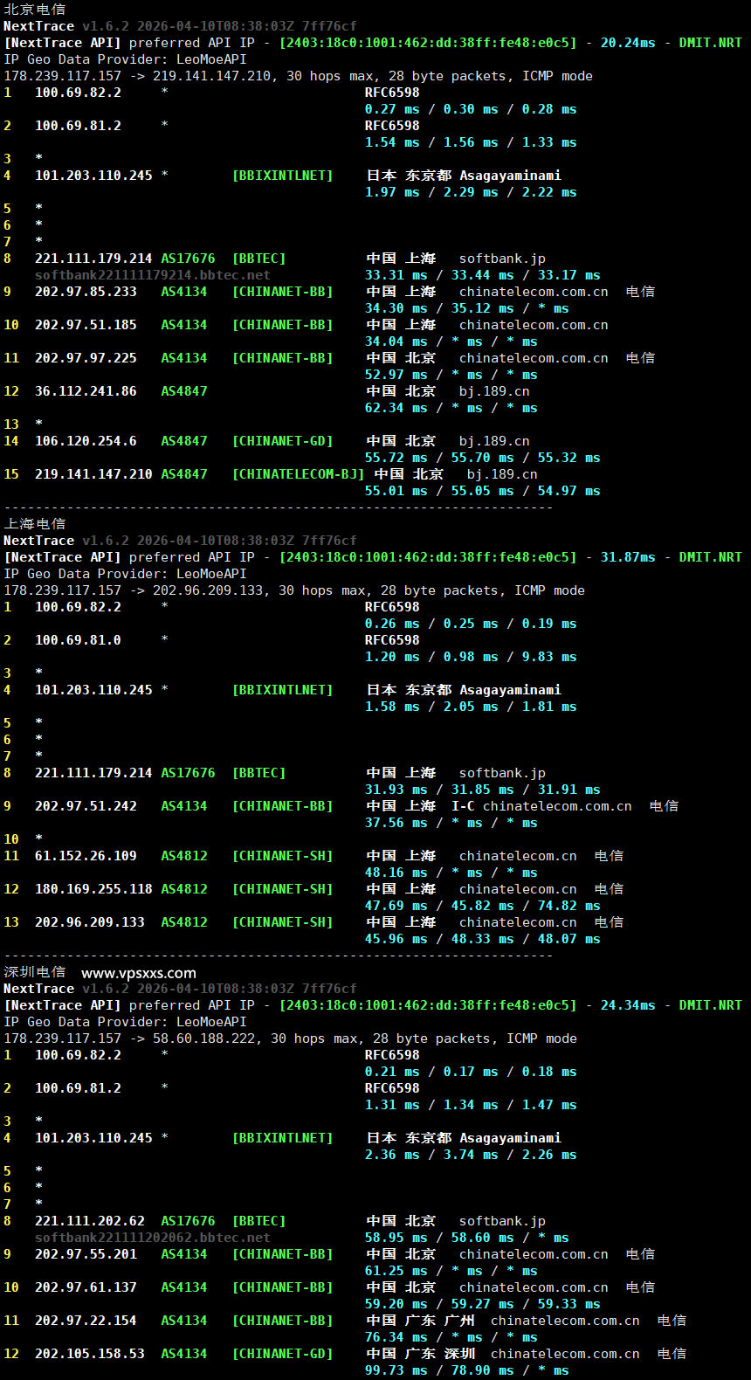Select the 上海电信 section heading

coord(35,524)
